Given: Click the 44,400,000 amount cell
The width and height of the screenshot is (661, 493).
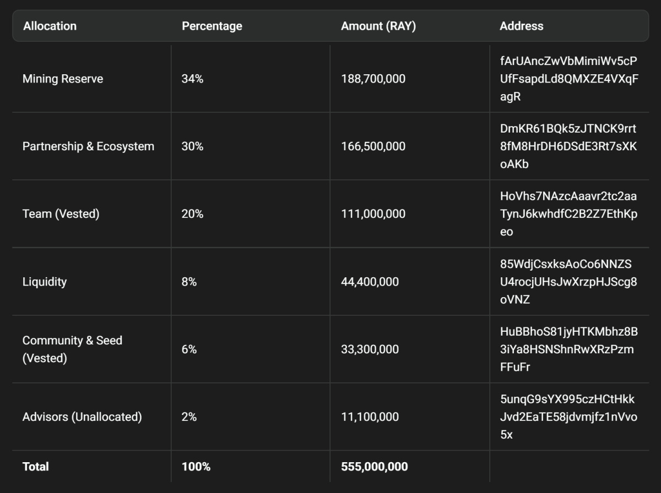Looking at the screenshot, I should tap(370, 282).
